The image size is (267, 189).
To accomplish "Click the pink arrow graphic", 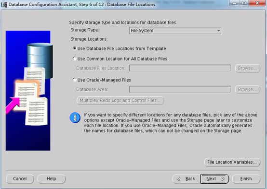I will pos(13,105).
